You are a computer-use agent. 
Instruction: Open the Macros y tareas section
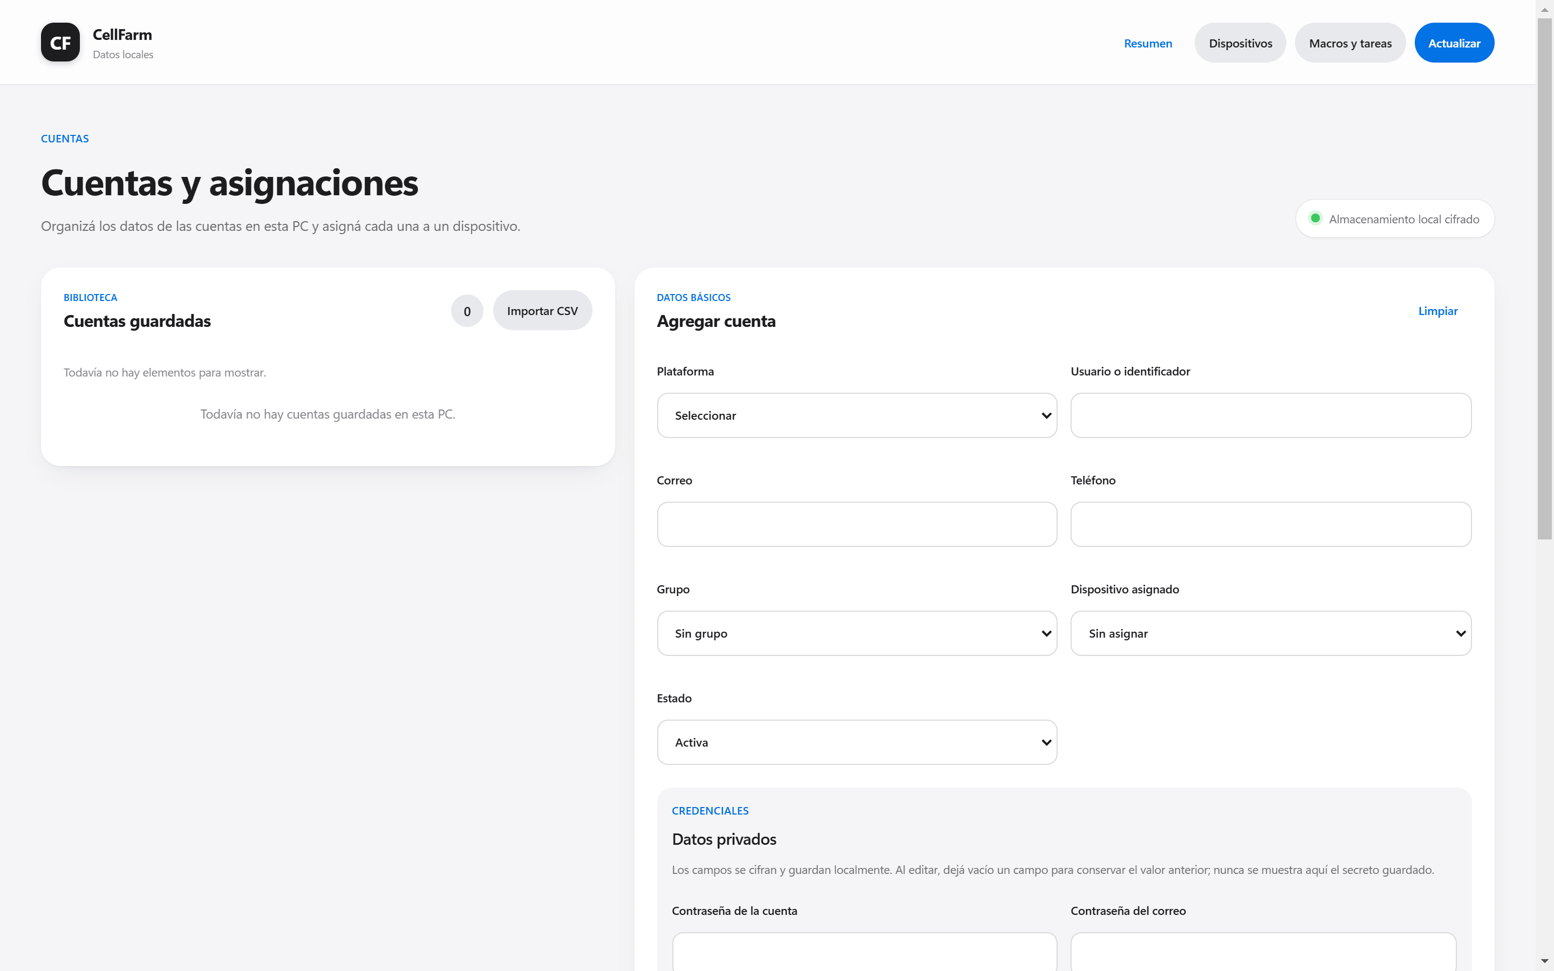[x=1350, y=43]
